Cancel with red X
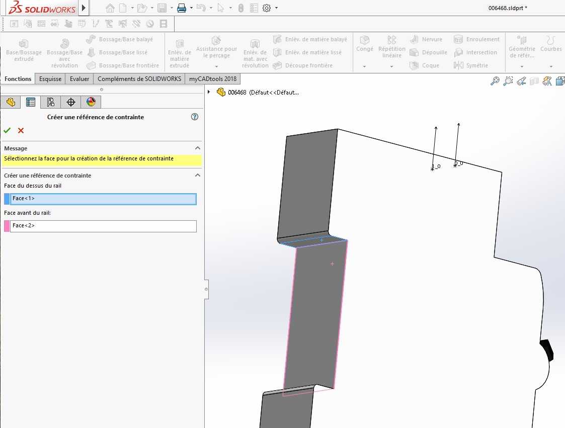 click(x=21, y=130)
